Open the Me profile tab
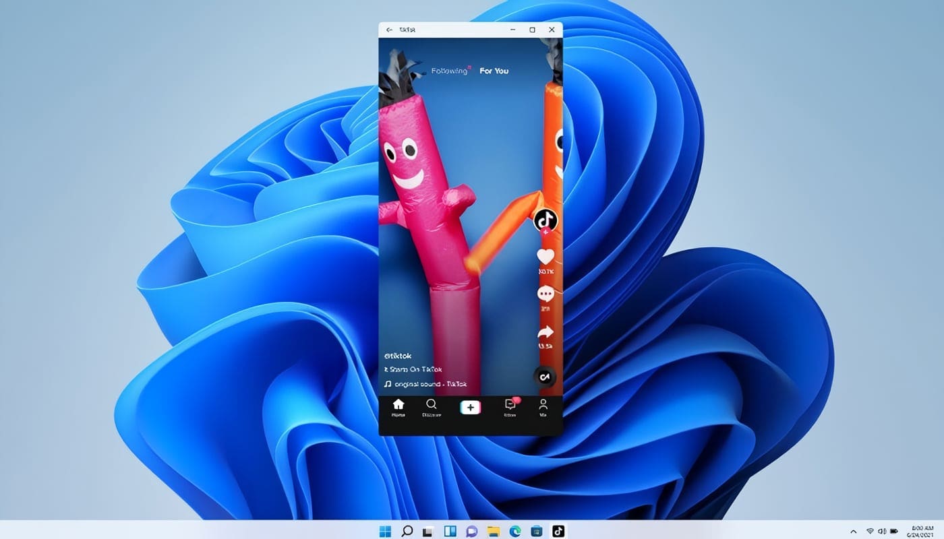Screen dimensions: 944x539 pos(543,408)
